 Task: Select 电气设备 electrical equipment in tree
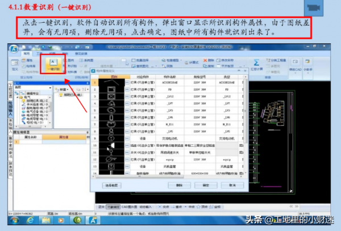click(35, 112)
